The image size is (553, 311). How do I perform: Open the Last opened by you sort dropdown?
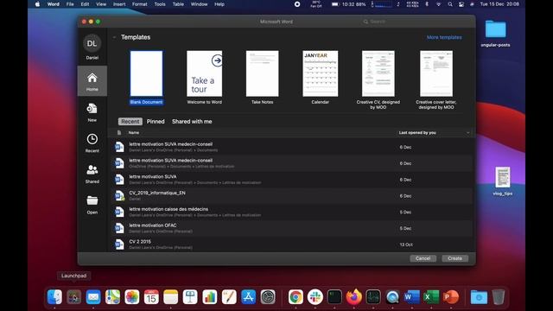[468, 133]
